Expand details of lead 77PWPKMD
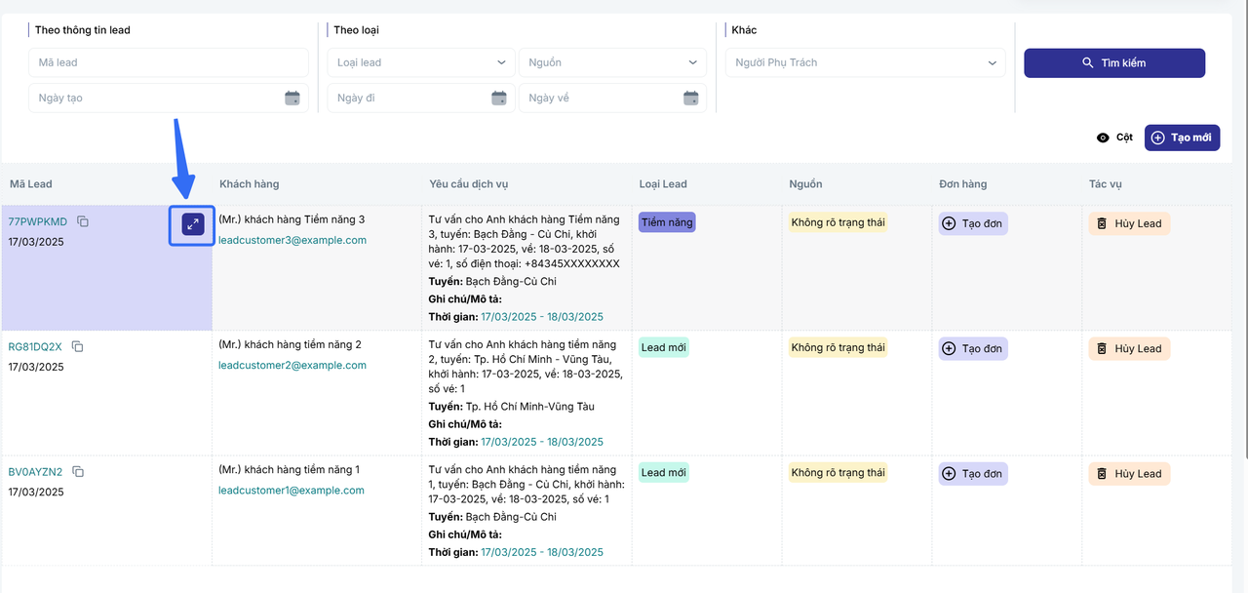This screenshot has width=1248, height=593. tap(193, 225)
